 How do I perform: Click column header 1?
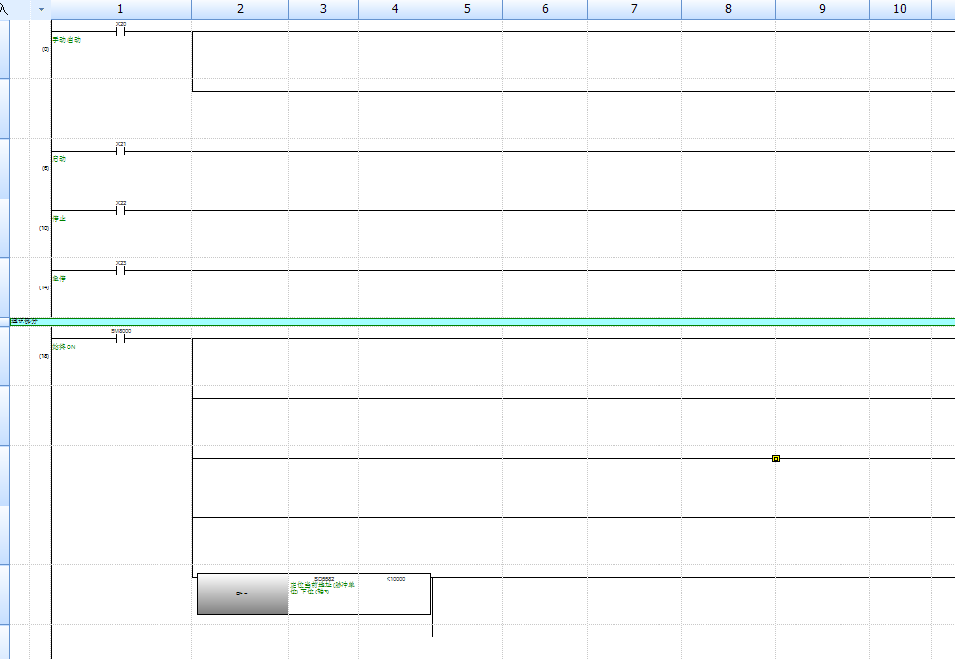[x=120, y=9]
